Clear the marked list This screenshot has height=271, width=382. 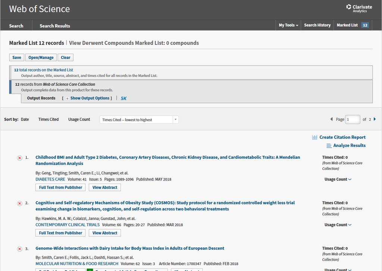pos(66,57)
